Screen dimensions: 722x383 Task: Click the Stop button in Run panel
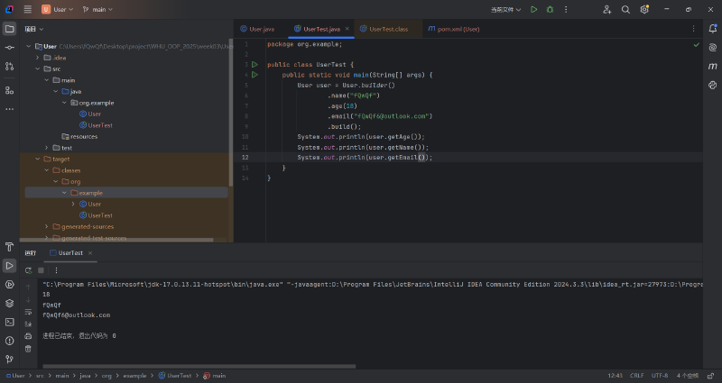tap(41, 270)
